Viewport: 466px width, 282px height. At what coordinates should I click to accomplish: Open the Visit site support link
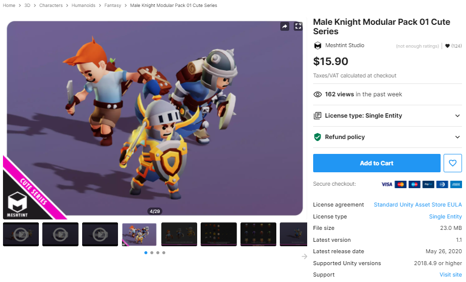click(451, 275)
